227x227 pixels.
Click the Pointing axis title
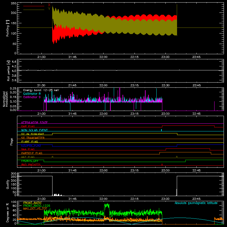8,28
